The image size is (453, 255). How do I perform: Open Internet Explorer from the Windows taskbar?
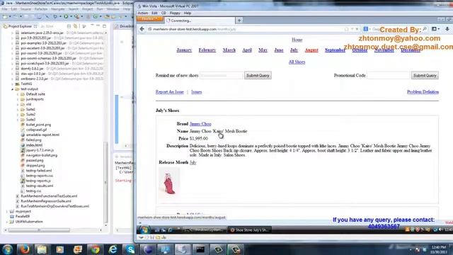click(113, 249)
